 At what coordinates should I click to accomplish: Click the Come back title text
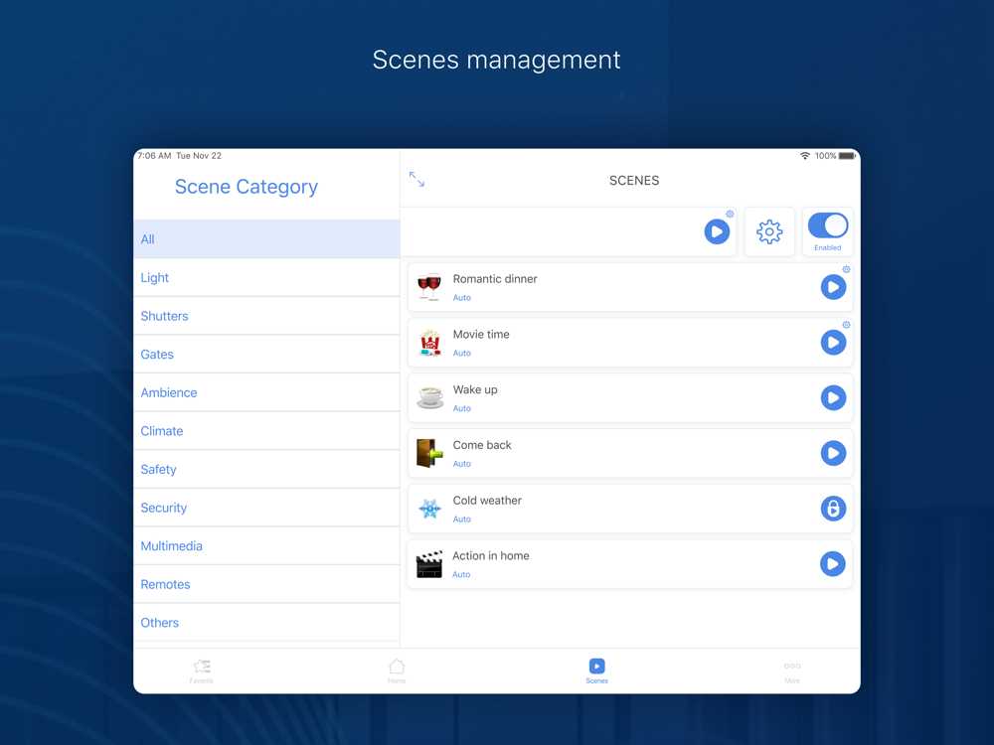pyautogui.click(x=482, y=445)
